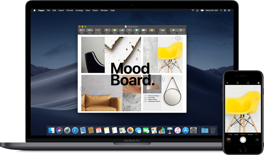Toggle Live Photo on the iPhone camera

238,83
